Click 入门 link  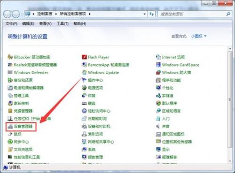166,119
